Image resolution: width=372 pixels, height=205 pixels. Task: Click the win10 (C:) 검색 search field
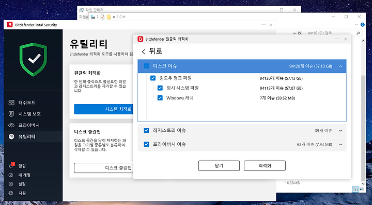tap(333, 33)
